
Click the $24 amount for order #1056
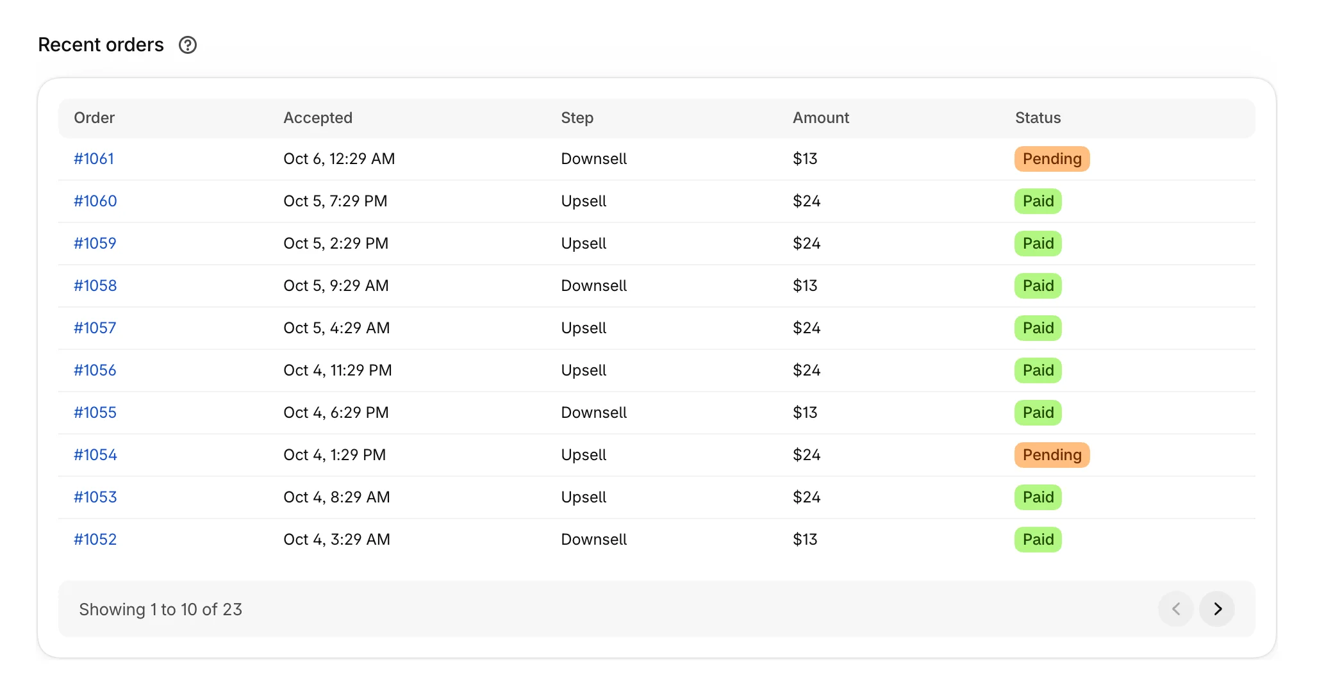click(807, 370)
